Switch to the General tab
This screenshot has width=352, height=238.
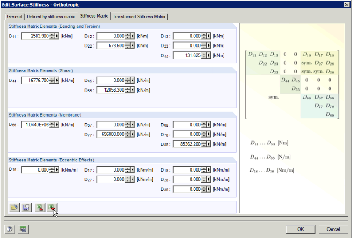(15, 17)
